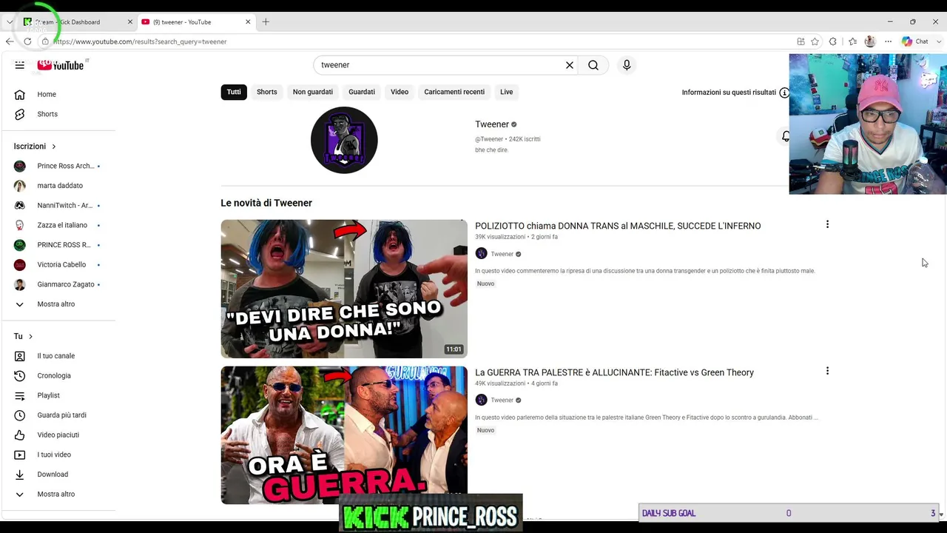Open Tweener channel link under GUERRA video
The height and width of the screenshot is (533, 947).
click(x=502, y=400)
